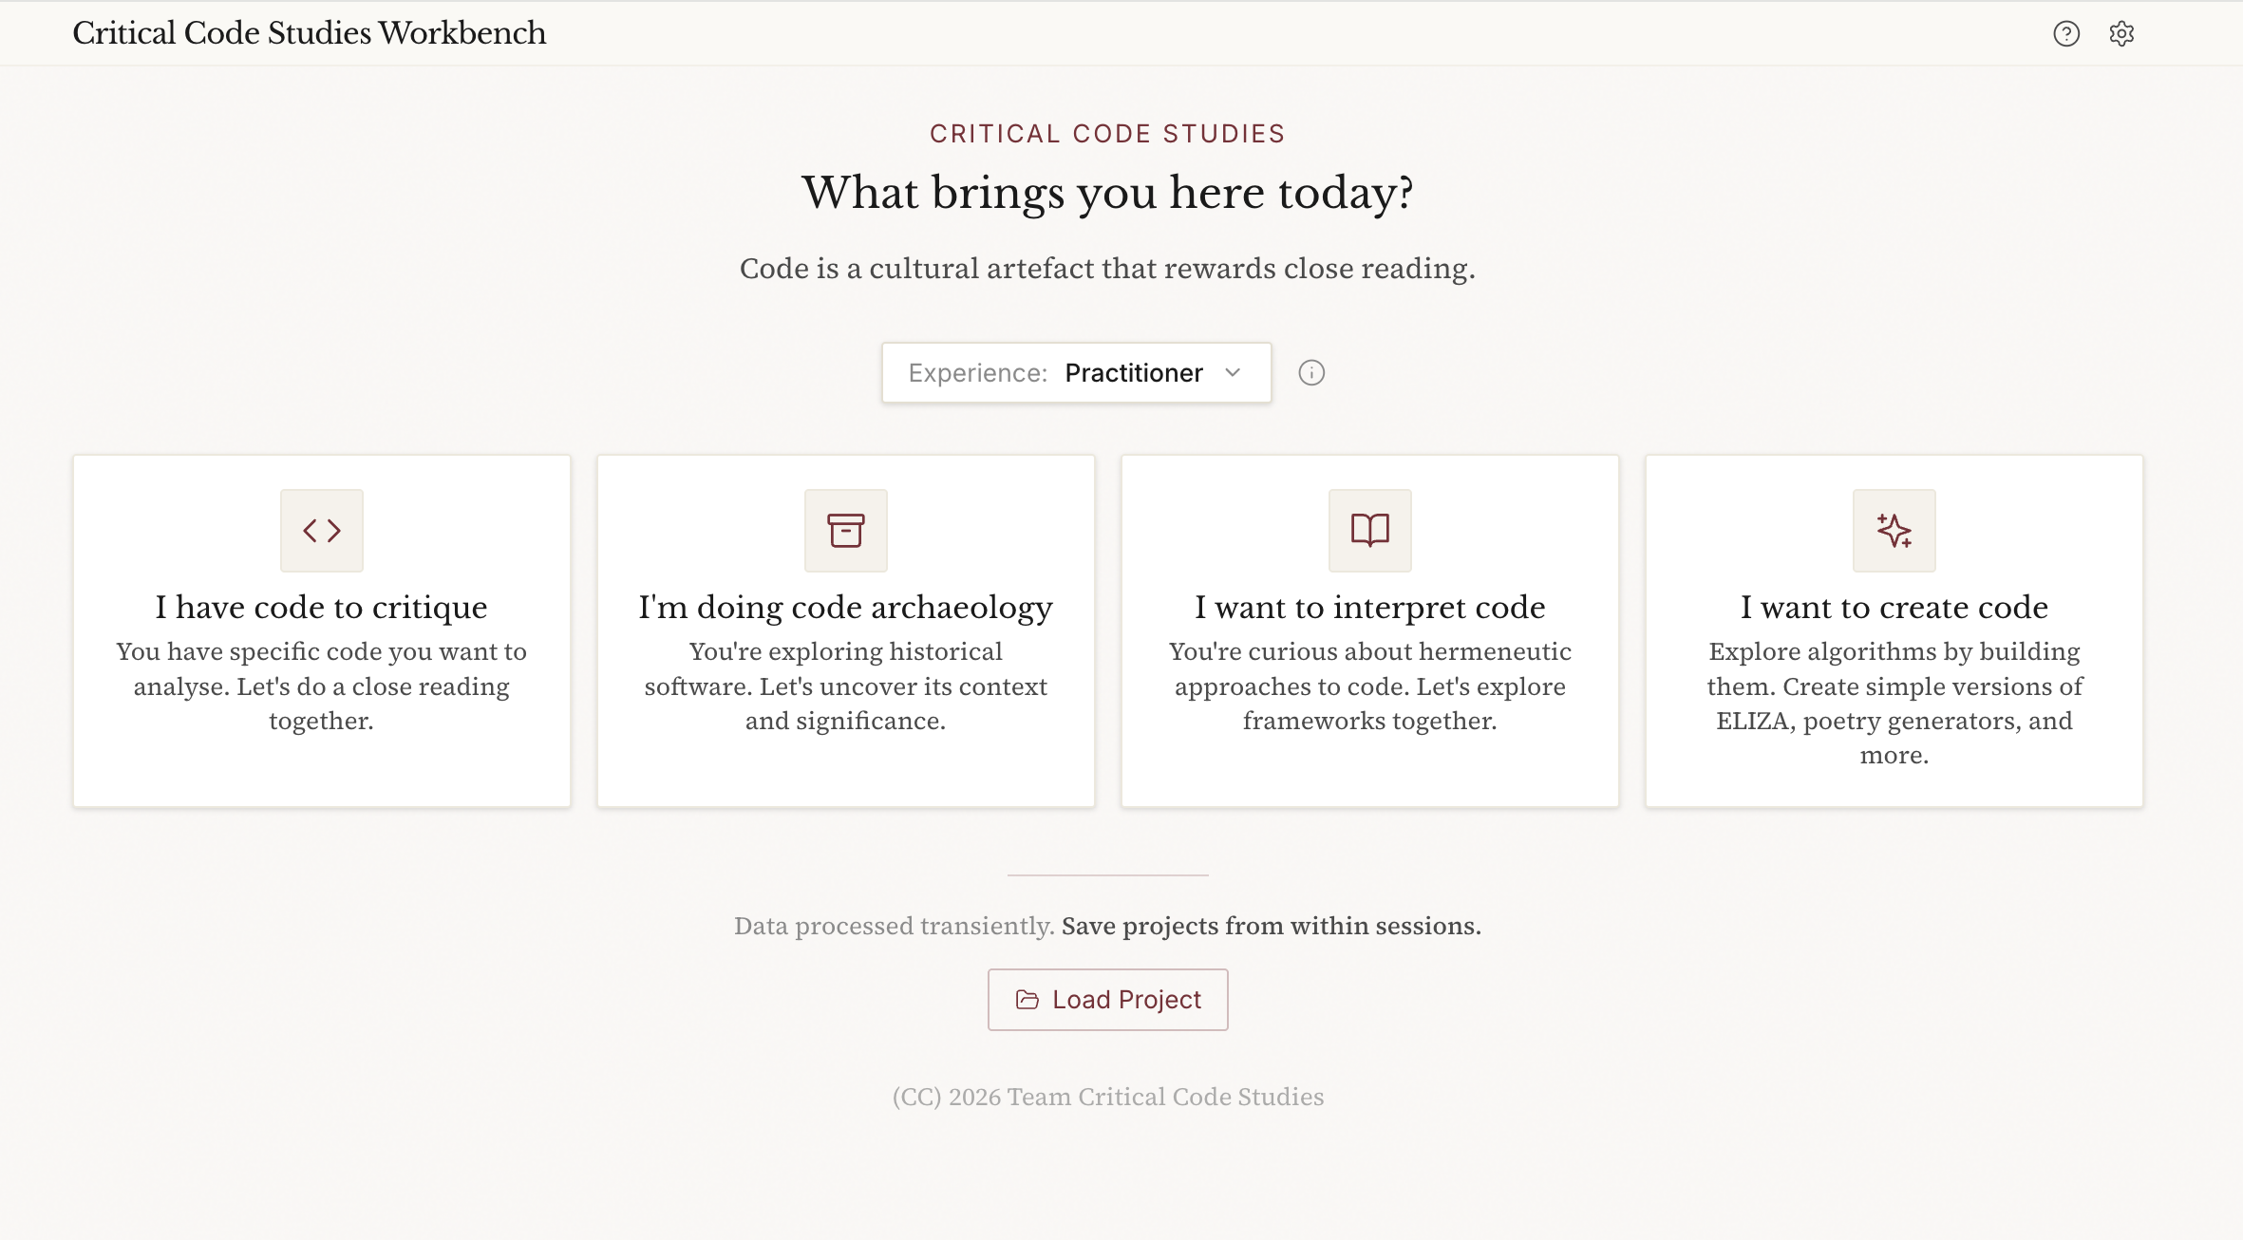Click the sparkles create code icon
The height and width of the screenshot is (1240, 2243).
pos(1894,531)
